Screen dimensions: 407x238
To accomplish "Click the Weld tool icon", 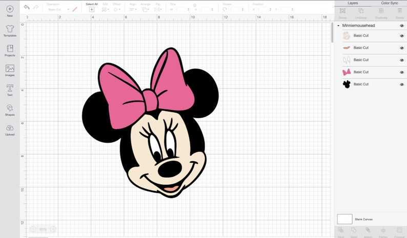I will tap(354, 230).
